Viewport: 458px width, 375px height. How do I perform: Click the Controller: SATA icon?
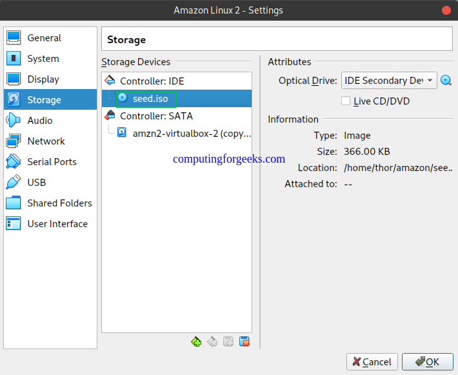110,116
